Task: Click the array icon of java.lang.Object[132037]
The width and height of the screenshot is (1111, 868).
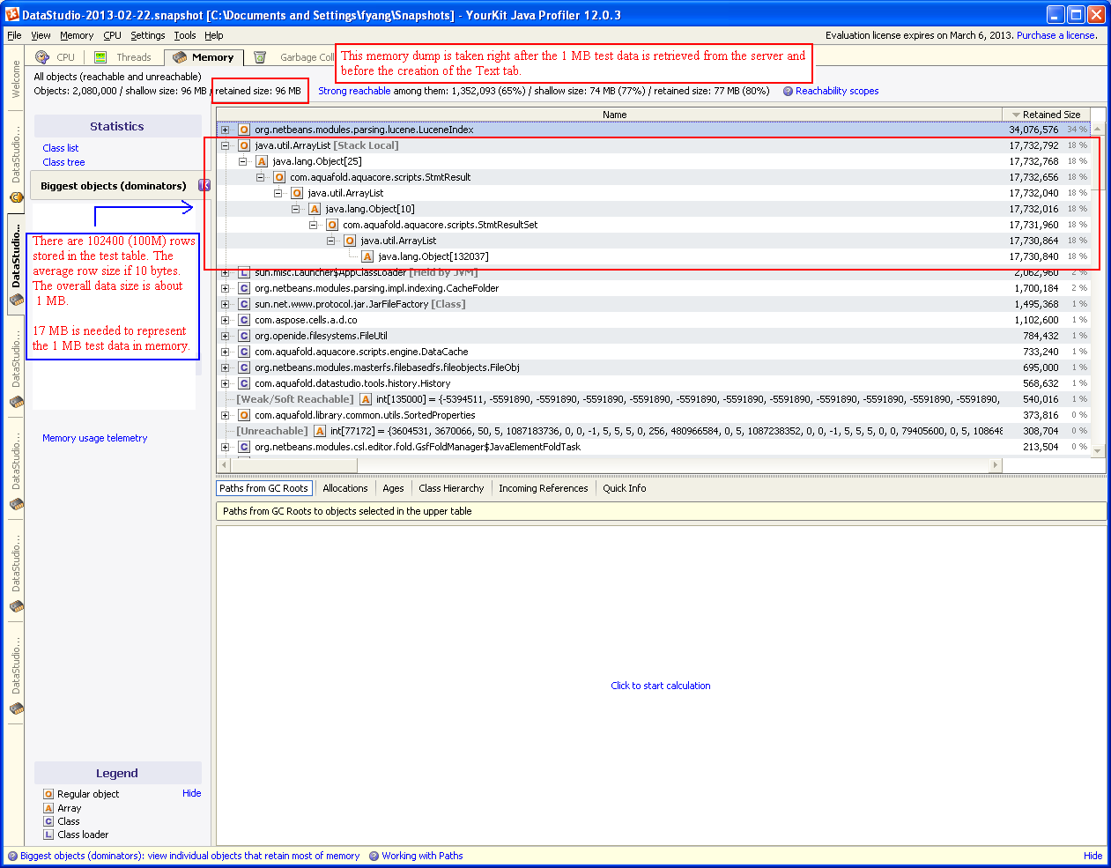Action: (x=367, y=256)
